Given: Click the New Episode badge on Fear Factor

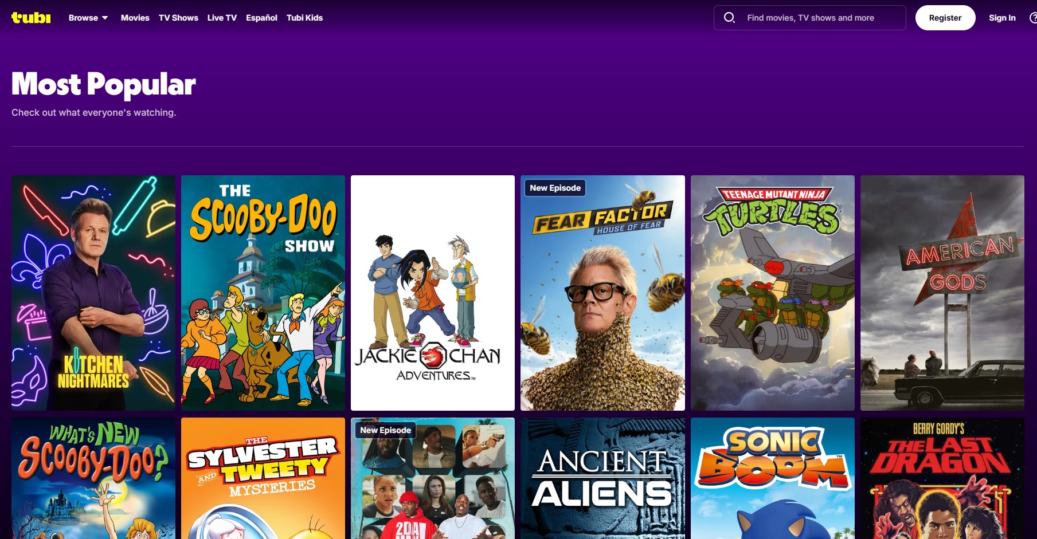Looking at the screenshot, I should point(555,188).
